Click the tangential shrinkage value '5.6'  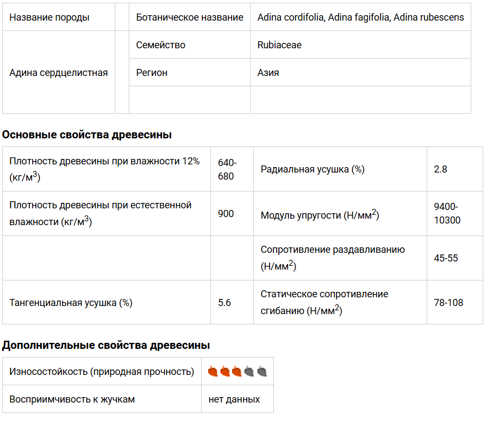click(x=224, y=303)
